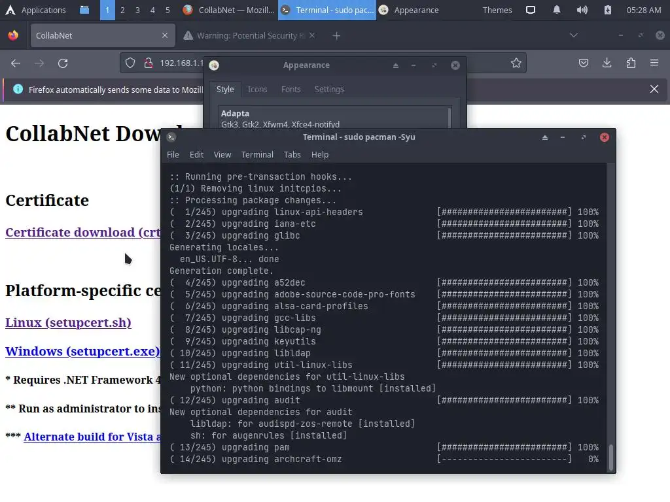The height and width of the screenshot is (502, 670).
Task: Select the Settings tab in Appearance
Action: 329,89
